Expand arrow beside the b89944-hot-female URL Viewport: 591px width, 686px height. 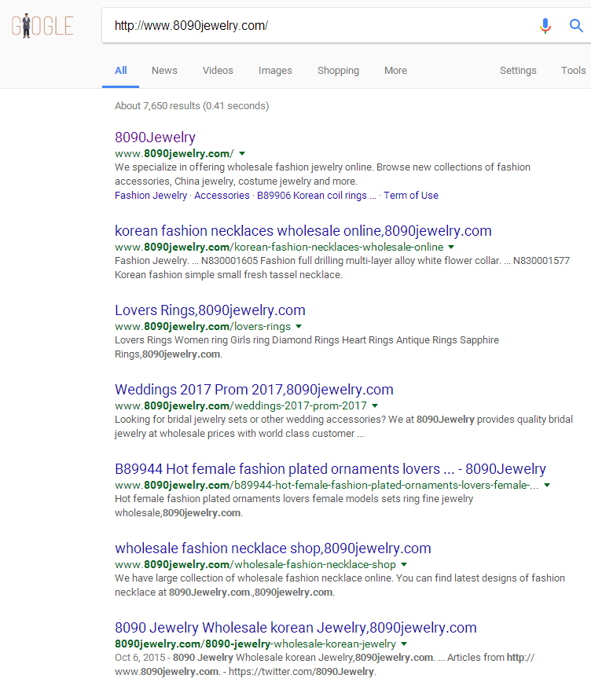[547, 485]
